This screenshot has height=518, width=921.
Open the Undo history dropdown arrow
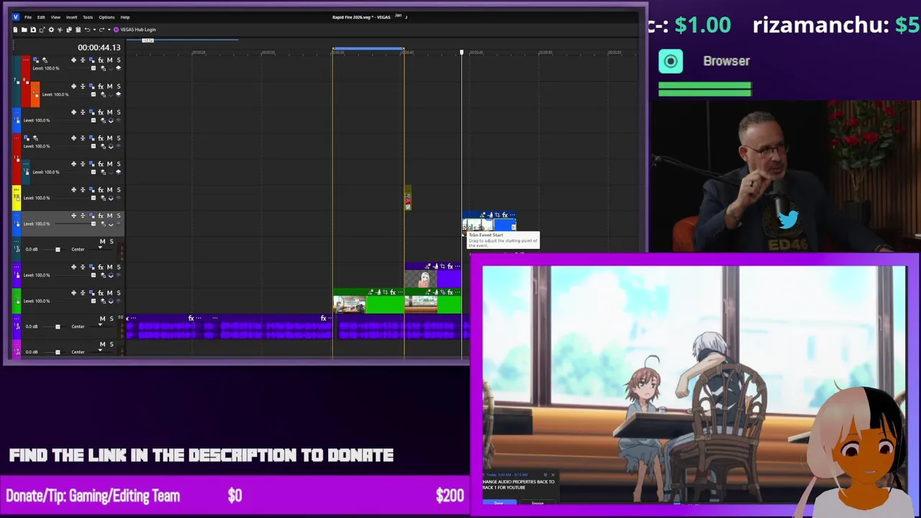[x=93, y=29]
